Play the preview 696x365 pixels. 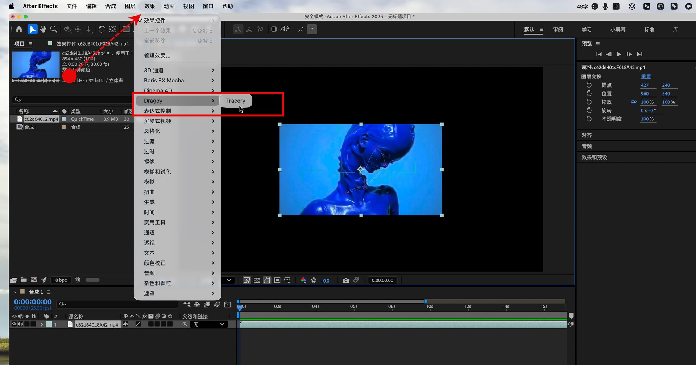[619, 54]
